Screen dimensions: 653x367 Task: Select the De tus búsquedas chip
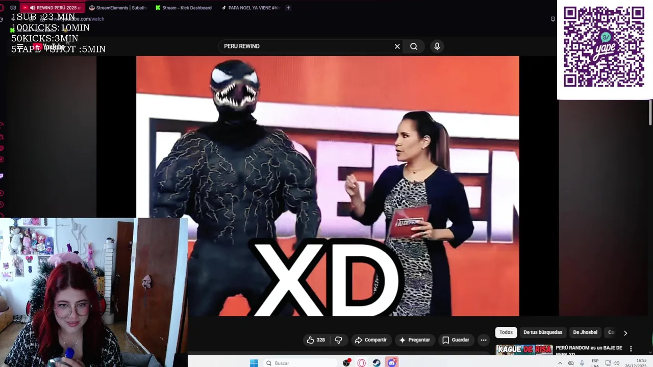[x=543, y=332]
